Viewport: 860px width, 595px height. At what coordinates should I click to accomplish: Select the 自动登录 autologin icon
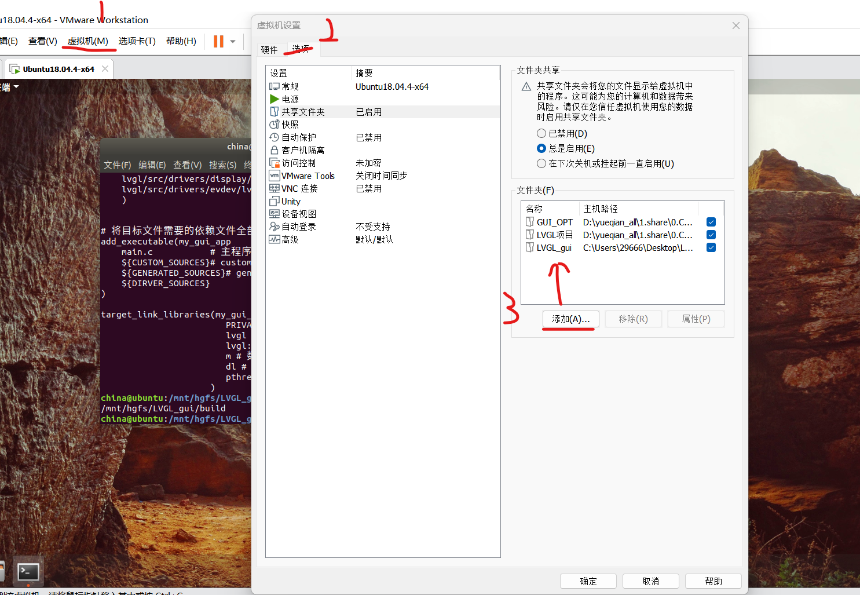[x=275, y=227]
